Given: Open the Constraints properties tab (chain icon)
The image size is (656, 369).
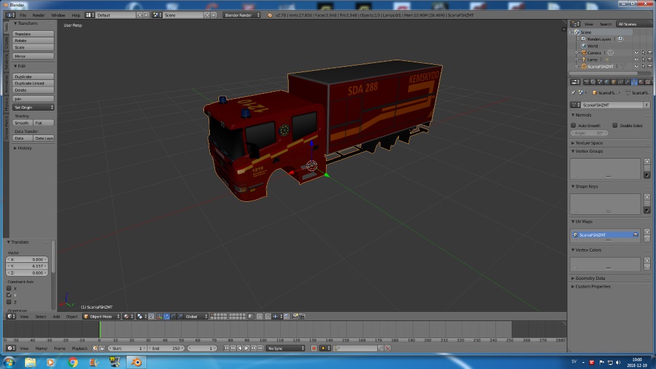Looking at the screenshot, I should click(x=621, y=82).
